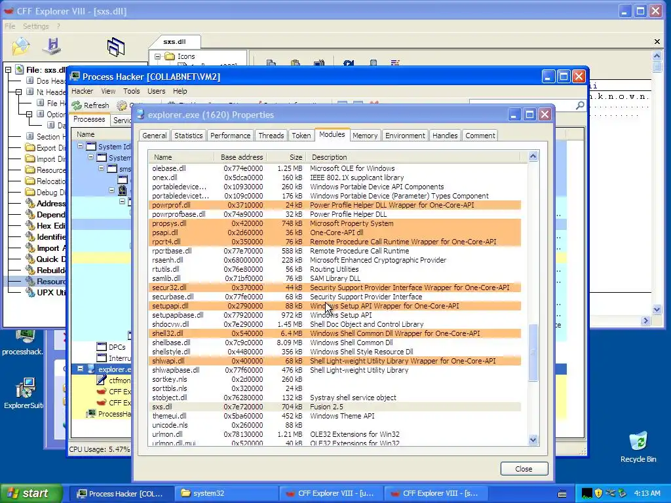The width and height of the screenshot is (671, 503).
Task: Click the keyboard icon in system tray
Action: (562, 494)
